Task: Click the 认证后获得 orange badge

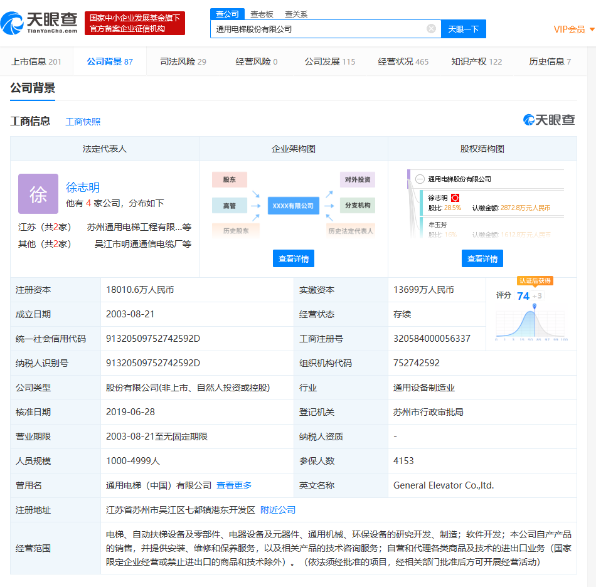Action: [x=535, y=281]
